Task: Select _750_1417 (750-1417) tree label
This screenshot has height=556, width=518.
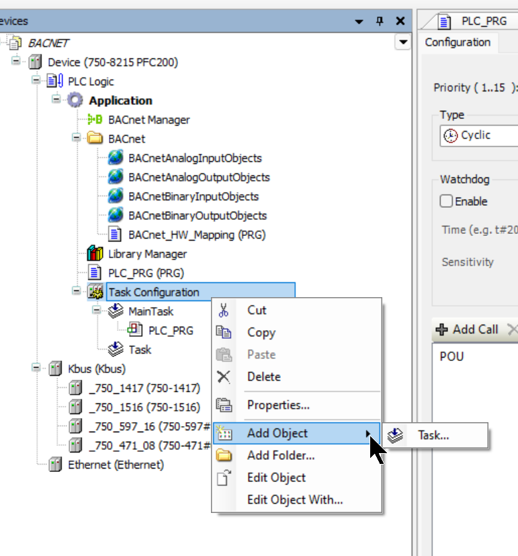Action: pos(144,388)
